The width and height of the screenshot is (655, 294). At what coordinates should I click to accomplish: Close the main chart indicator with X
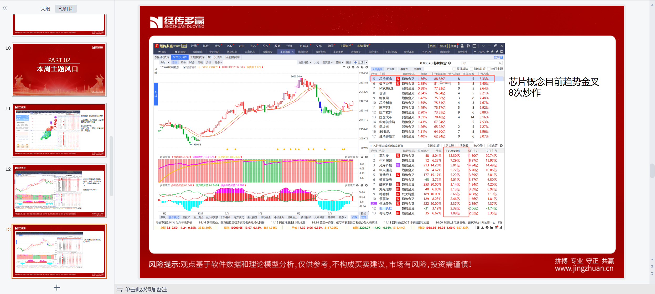tap(367, 67)
